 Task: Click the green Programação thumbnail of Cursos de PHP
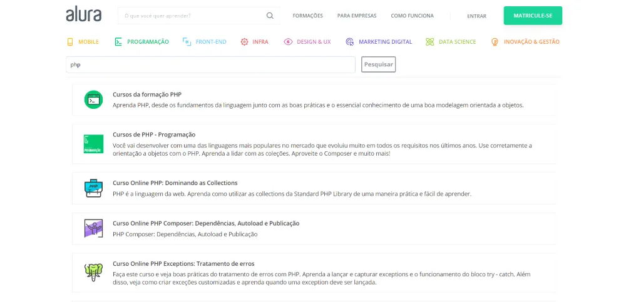click(x=93, y=144)
